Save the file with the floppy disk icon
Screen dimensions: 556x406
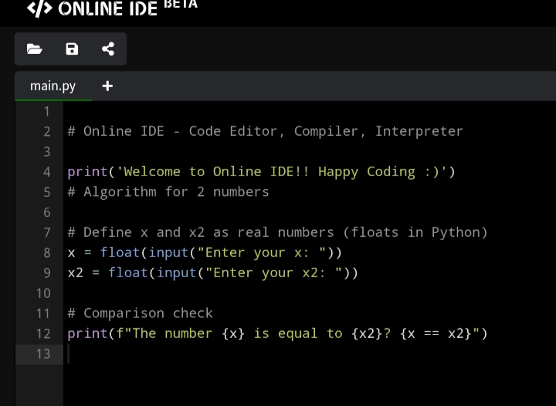click(x=72, y=49)
